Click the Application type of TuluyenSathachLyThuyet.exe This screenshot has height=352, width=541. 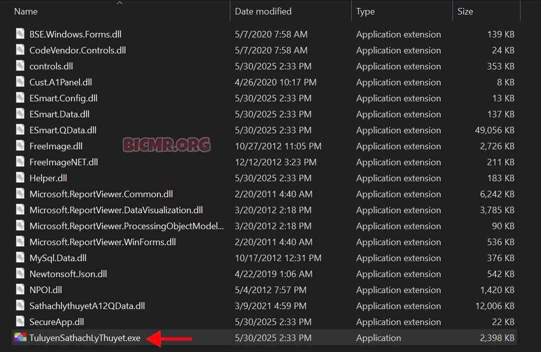click(379, 338)
